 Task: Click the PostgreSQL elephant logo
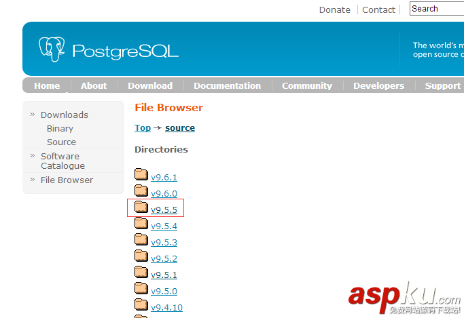click(x=52, y=49)
